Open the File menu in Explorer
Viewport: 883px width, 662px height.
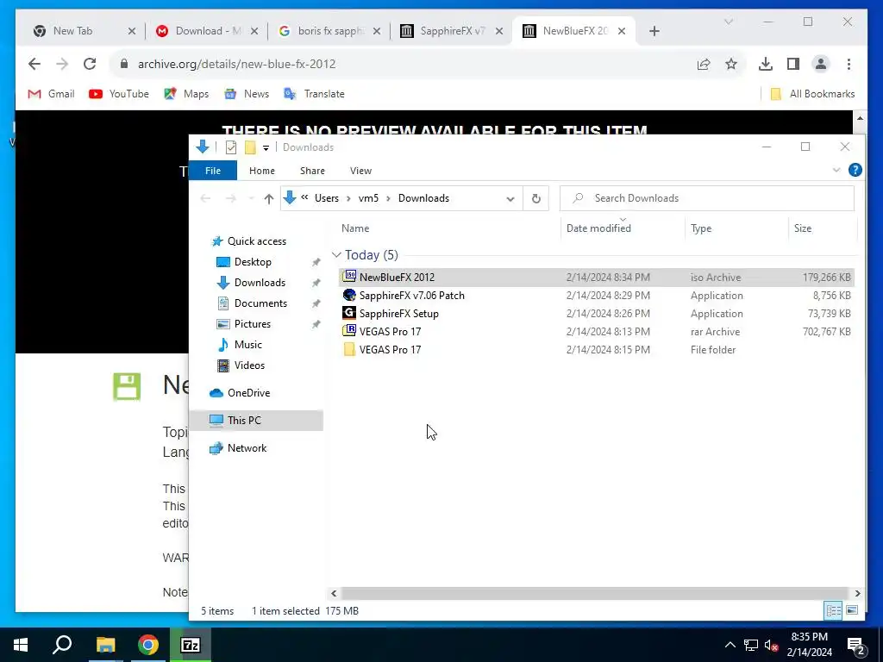point(213,171)
